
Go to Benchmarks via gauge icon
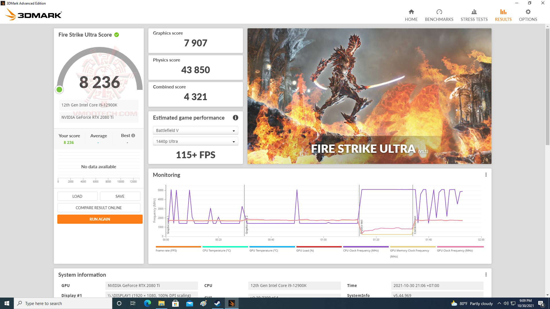click(x=439, y=12)
